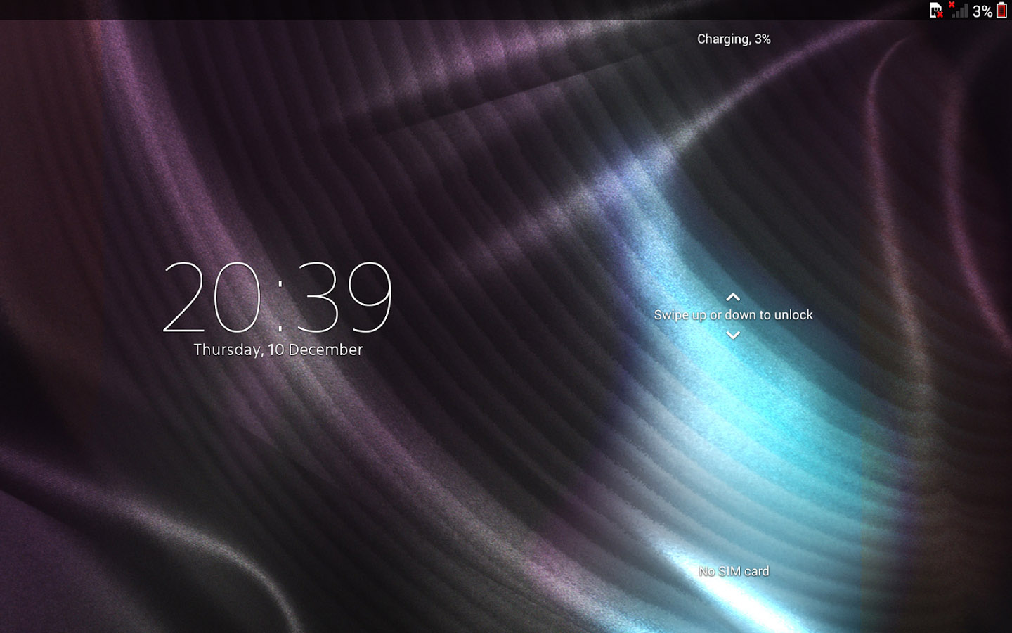Tap the word "Charging" near the top
The image size is (1012, 633).
coord(723,39)
